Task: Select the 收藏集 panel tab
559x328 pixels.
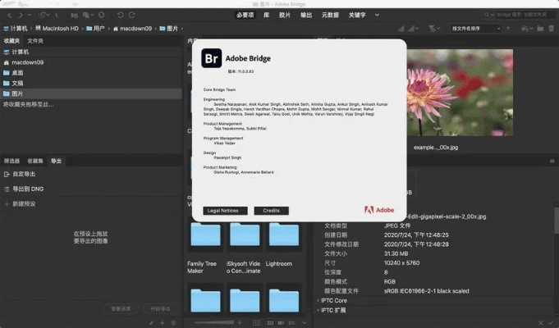Action: point(35,161)
